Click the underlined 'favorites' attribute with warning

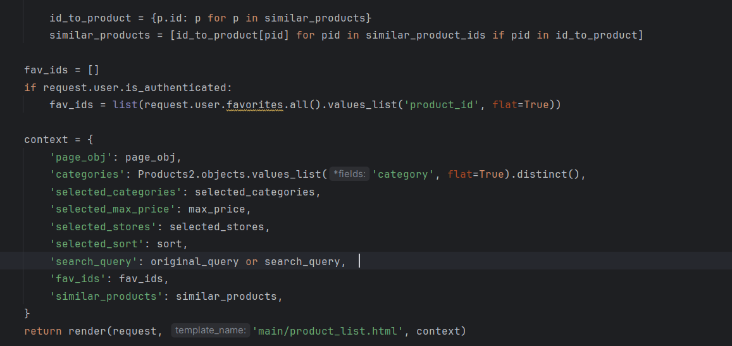click(x=254, y=105)
